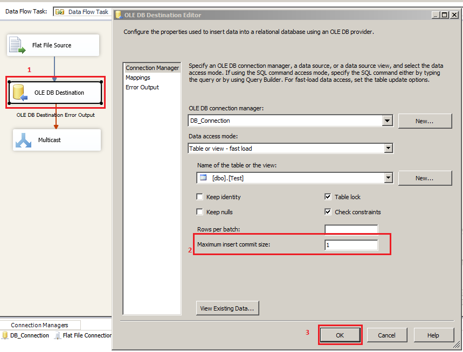This screenshot has height=352, width=463.
Task: Select the Flat File Source icon
Action: click(15, 45)
